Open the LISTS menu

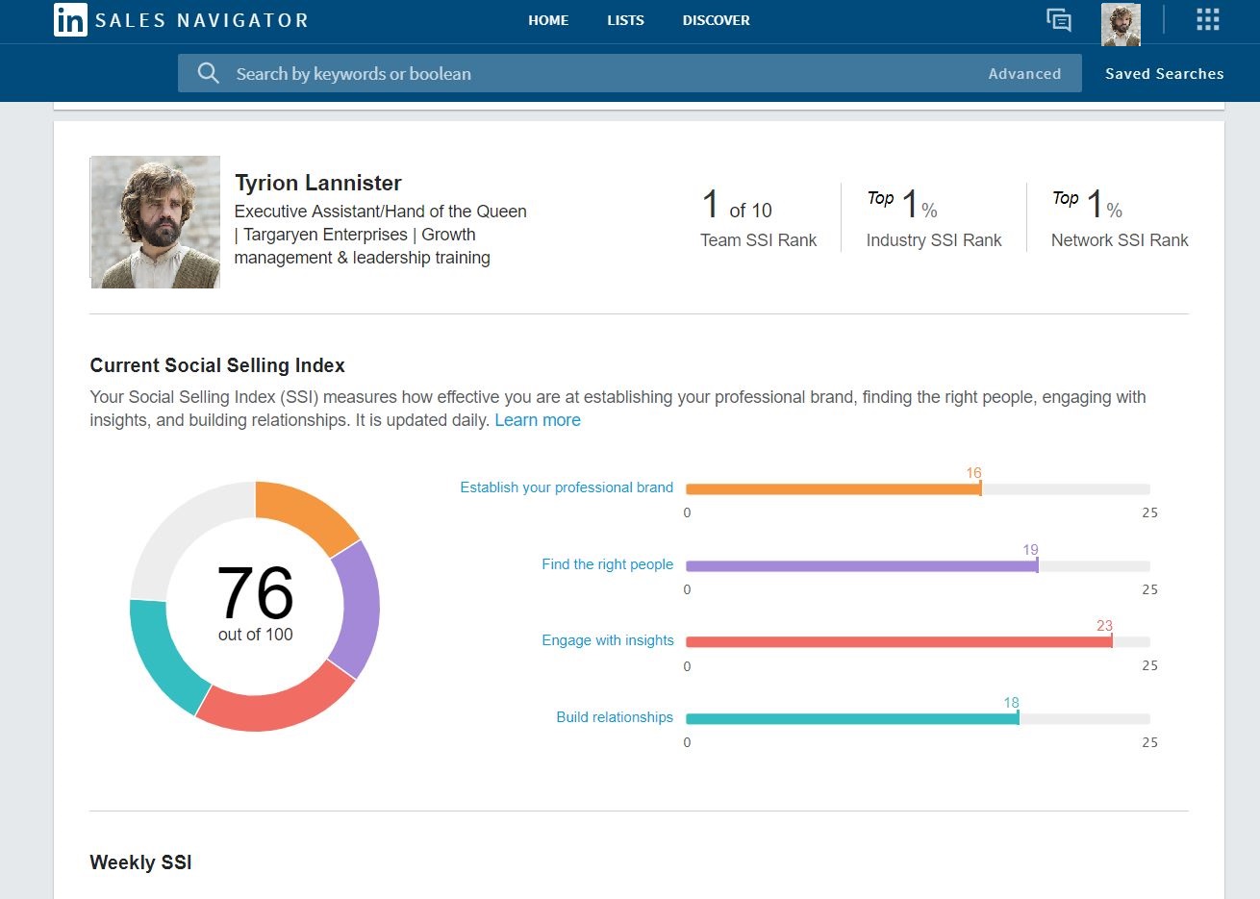[625, 20]
